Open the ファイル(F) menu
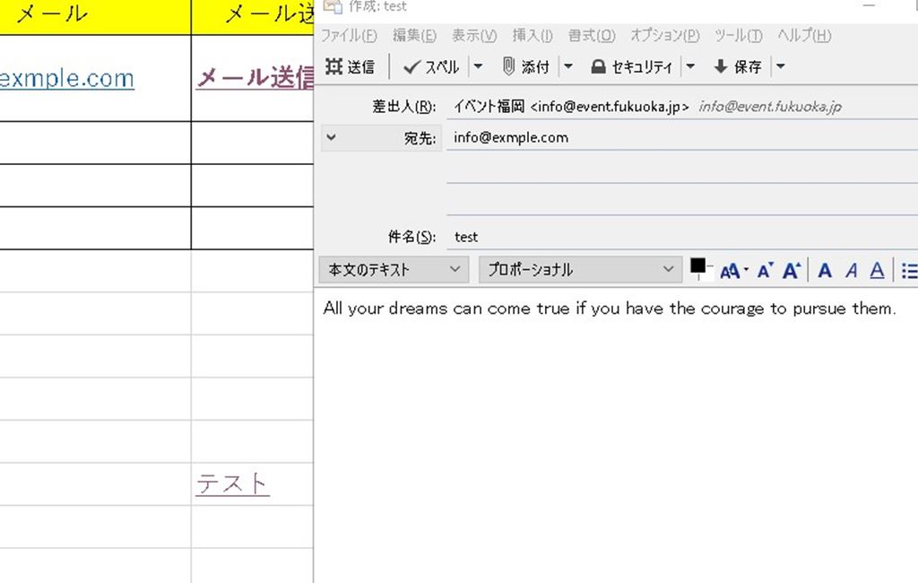Image resolution: width=918 pixels, height=583 pixels. click(349, 36)
